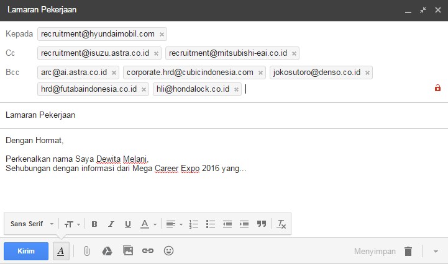This screenshot has width=448, height=264.
Task: Open the emoticon smiley picker
Action: click(x=168, y=251)
